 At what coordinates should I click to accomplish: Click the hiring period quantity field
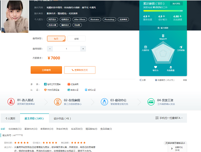click(67, 49)
